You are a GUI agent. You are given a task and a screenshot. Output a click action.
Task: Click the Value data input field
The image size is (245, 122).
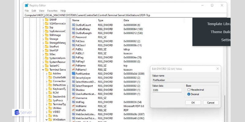tap(167, 90)
